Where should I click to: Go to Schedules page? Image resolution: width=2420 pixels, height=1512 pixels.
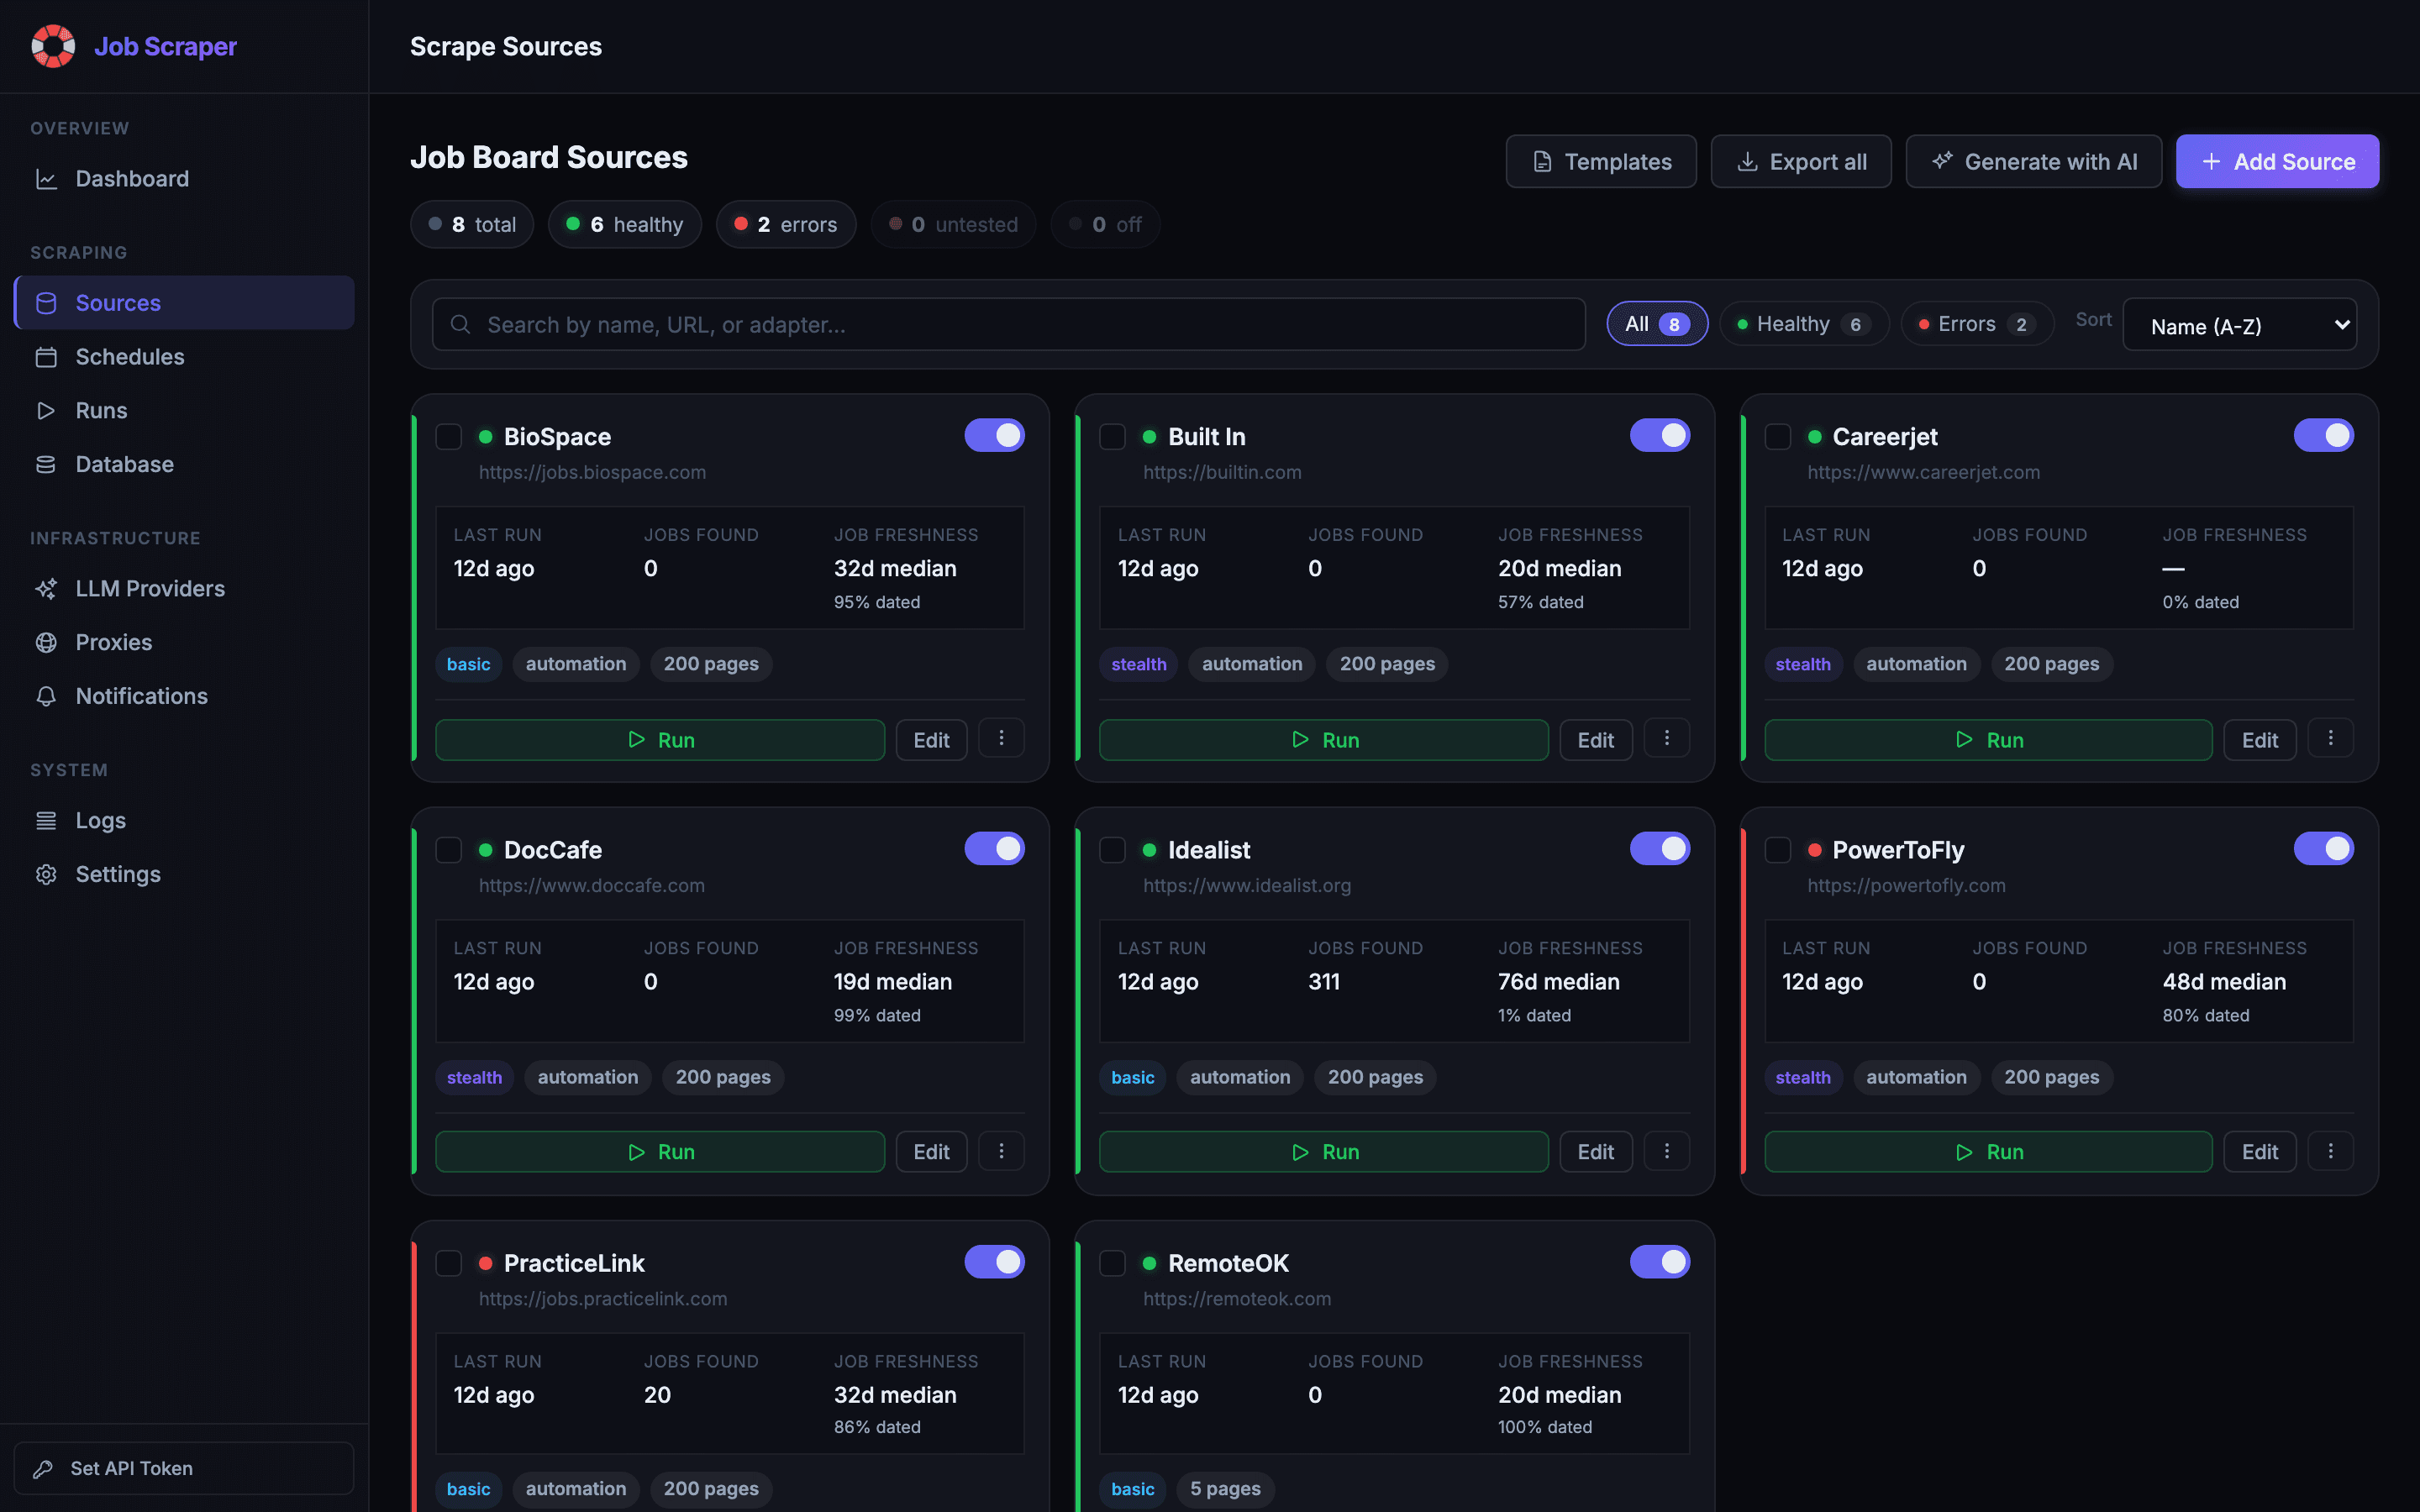pos(184,357)
